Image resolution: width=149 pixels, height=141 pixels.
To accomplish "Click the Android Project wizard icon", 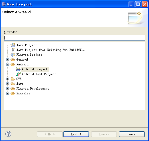I will (x=18, y=69).
